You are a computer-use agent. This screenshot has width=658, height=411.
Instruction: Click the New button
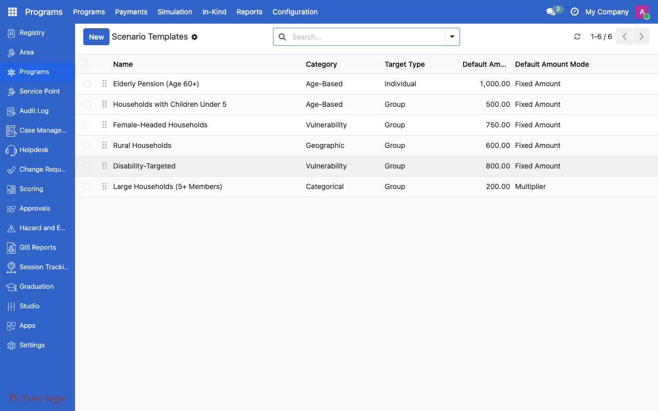tap(96, 37)
